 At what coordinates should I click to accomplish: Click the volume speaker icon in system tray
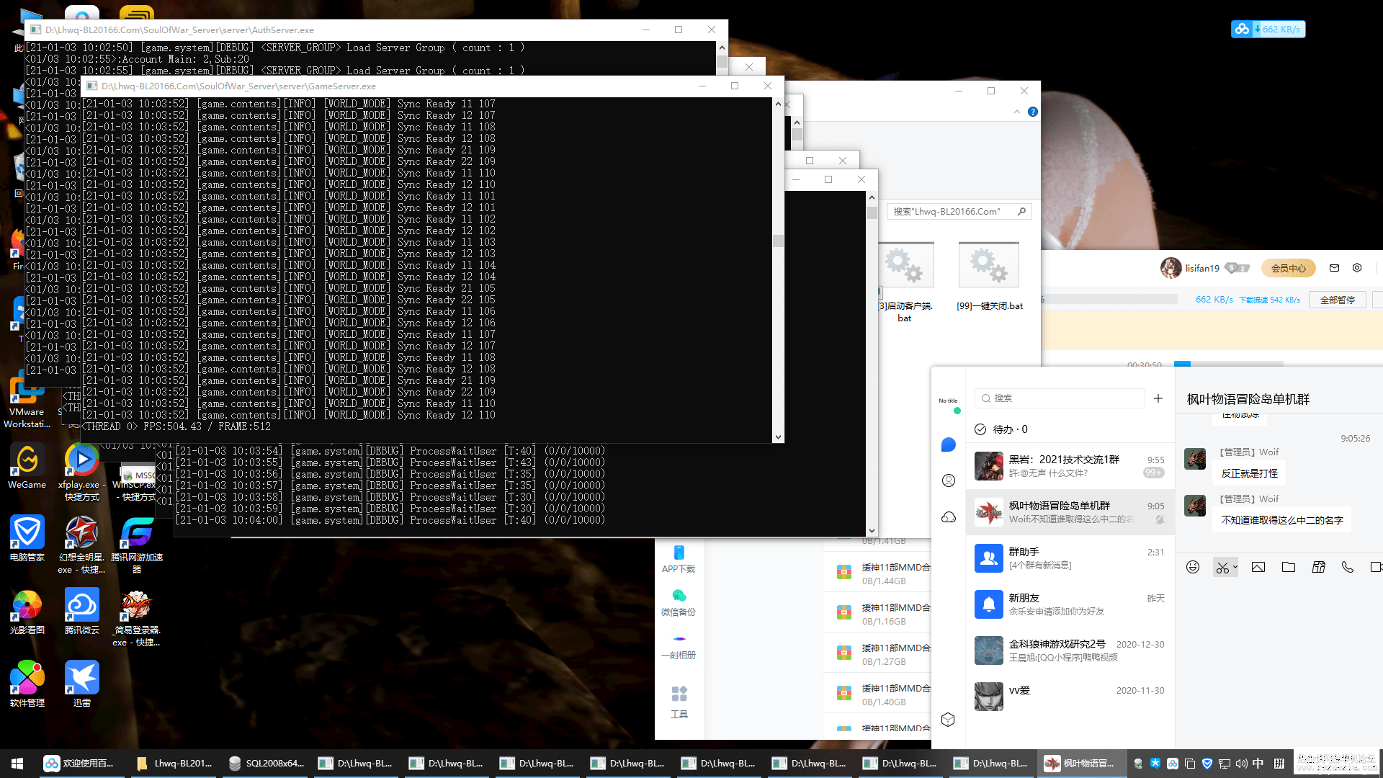click(x=1241, y=764)
